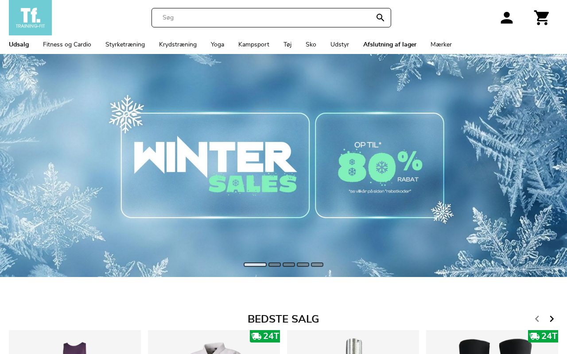Open the Afslutning af lager link
567x354 pixels.
[x=390, y=44]
